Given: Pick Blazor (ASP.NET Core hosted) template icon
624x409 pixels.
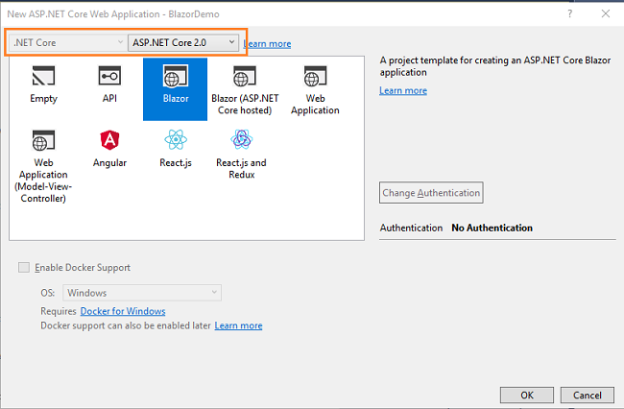Looking at the screenshot, I should point(245,76).
